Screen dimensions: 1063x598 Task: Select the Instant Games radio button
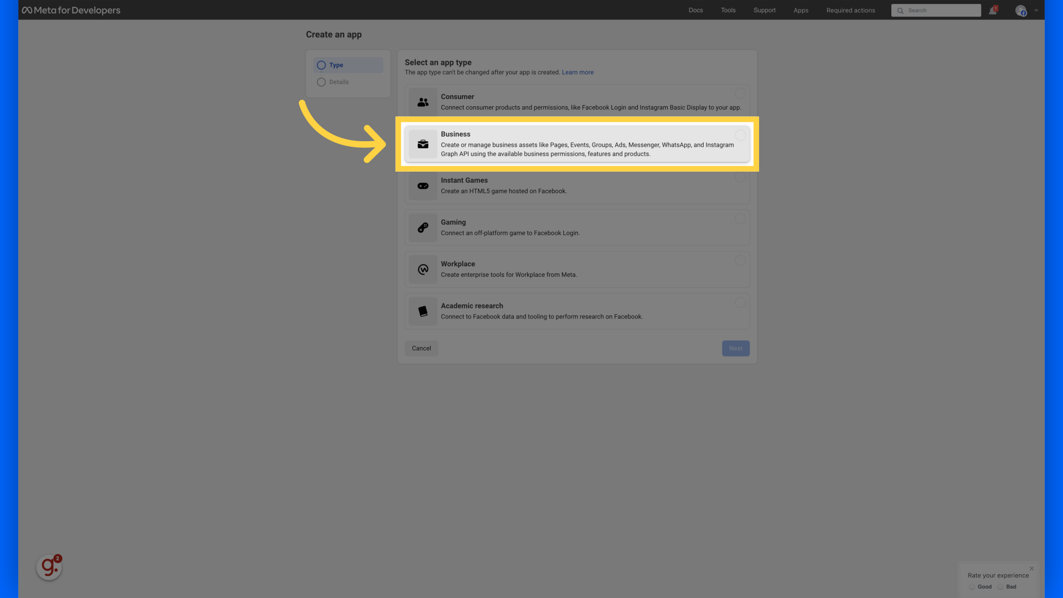coord(740,177)
